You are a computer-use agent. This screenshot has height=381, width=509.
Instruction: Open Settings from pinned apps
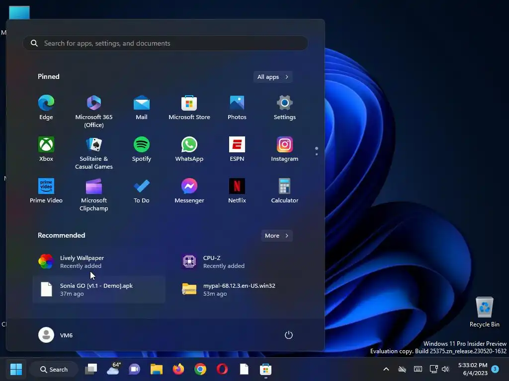(285, 108)
